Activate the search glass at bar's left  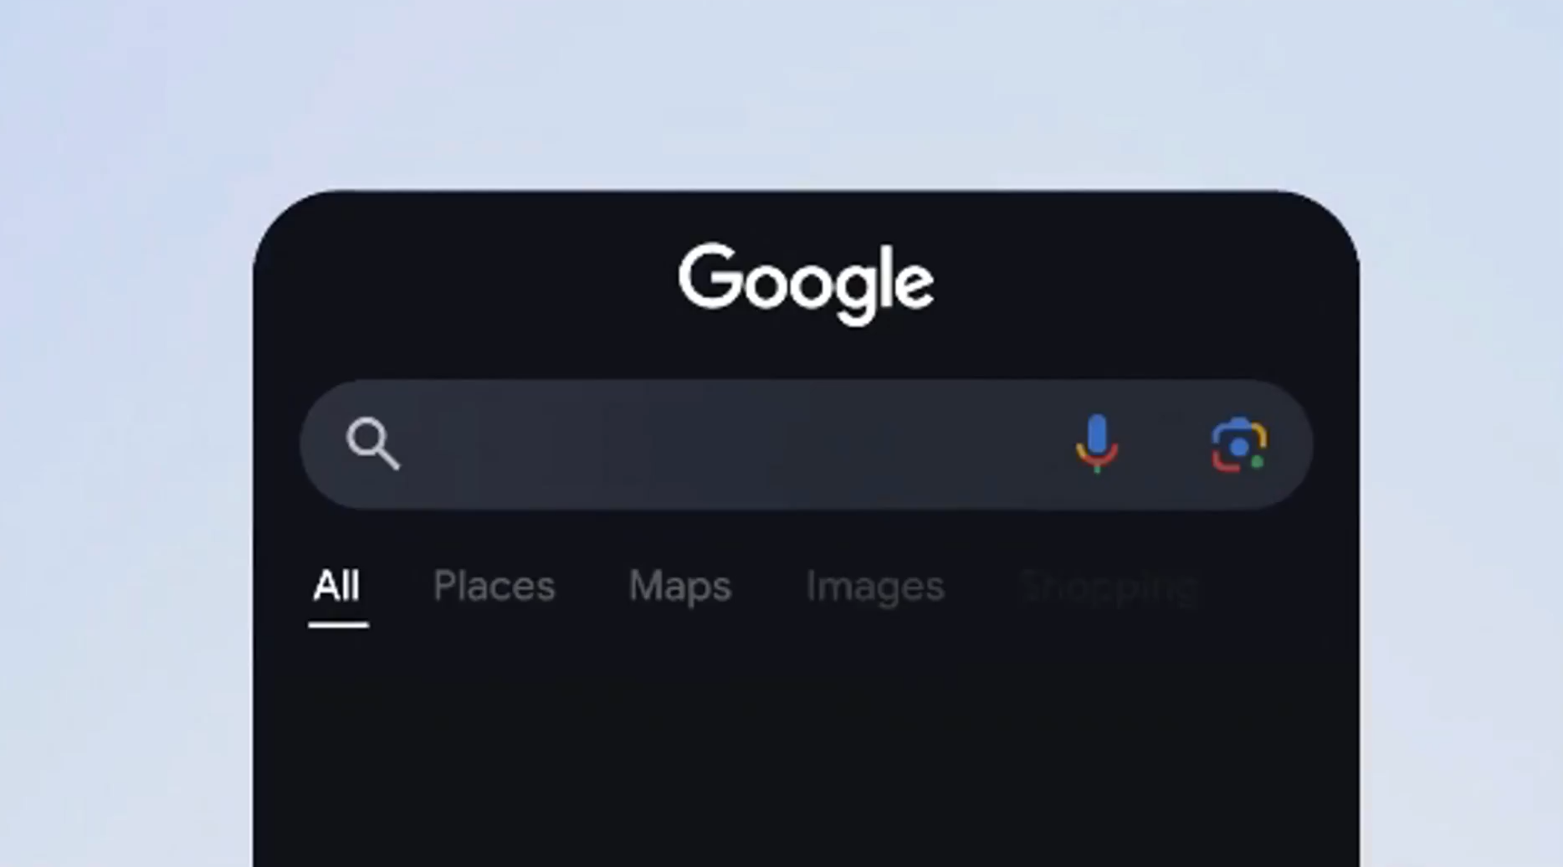pos(373,444)
